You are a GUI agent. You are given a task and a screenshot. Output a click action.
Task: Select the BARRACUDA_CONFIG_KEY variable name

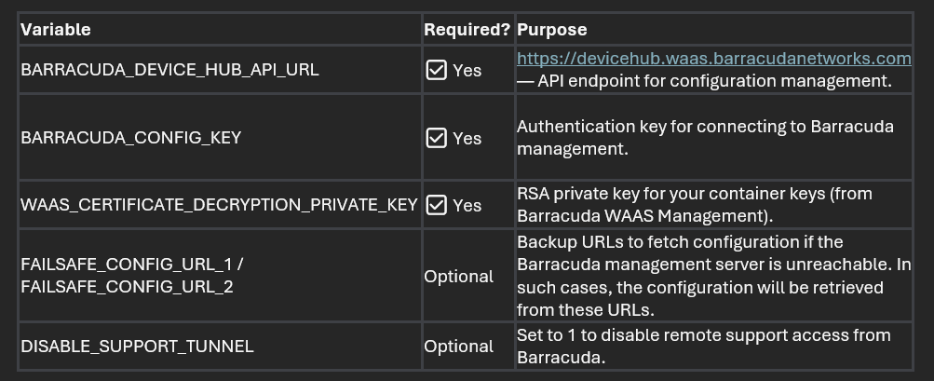tap(130, 138)
